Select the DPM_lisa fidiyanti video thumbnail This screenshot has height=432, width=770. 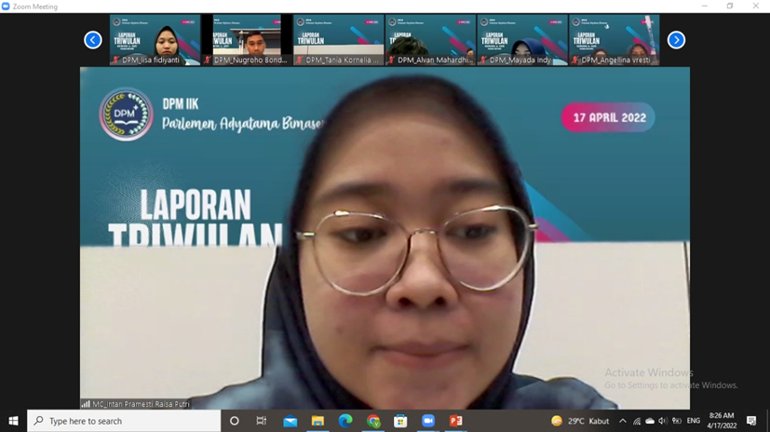pos(155,39)
